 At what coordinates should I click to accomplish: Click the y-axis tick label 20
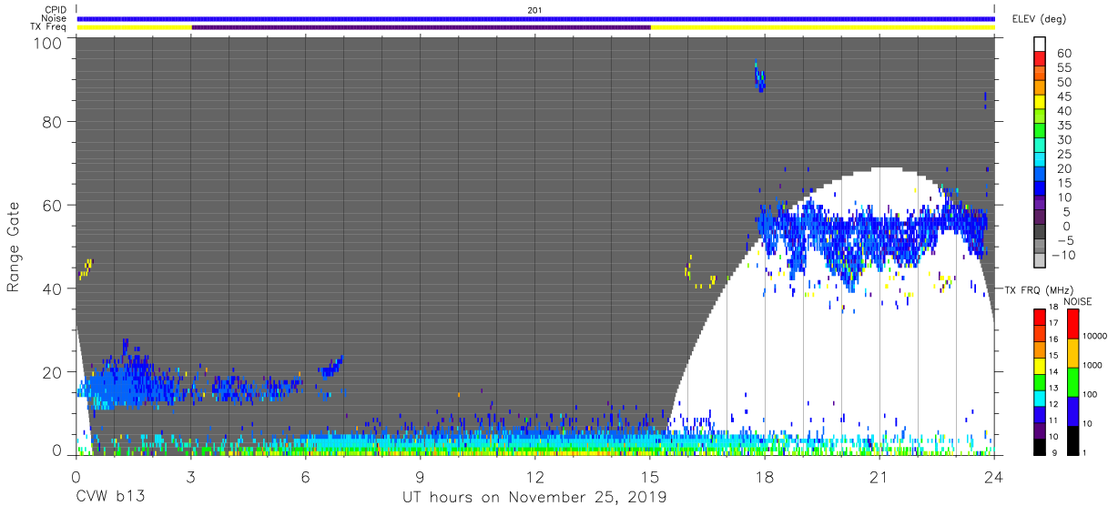coord(53,372)
